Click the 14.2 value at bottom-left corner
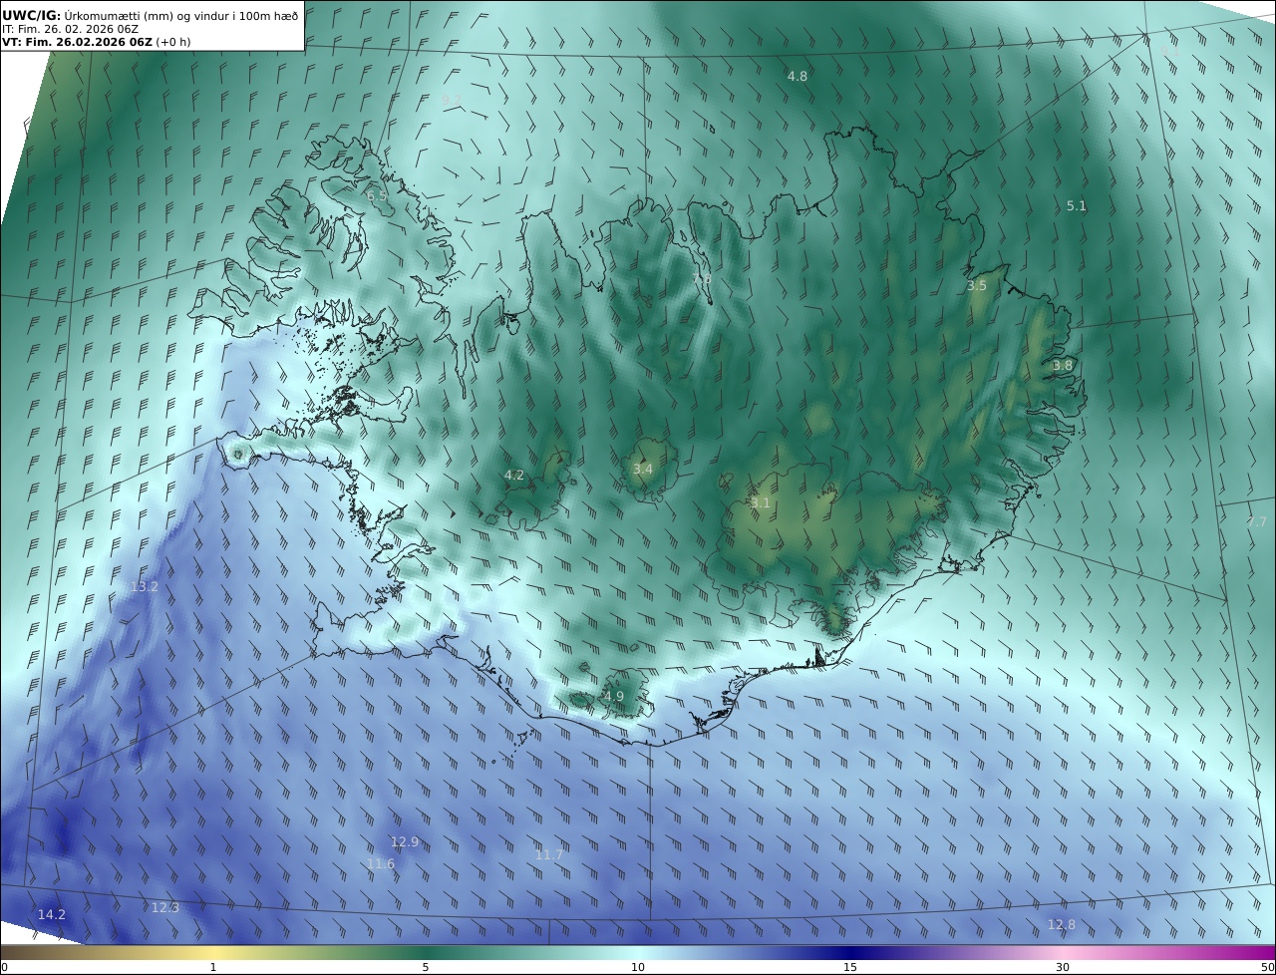 (x=52, y=915)
